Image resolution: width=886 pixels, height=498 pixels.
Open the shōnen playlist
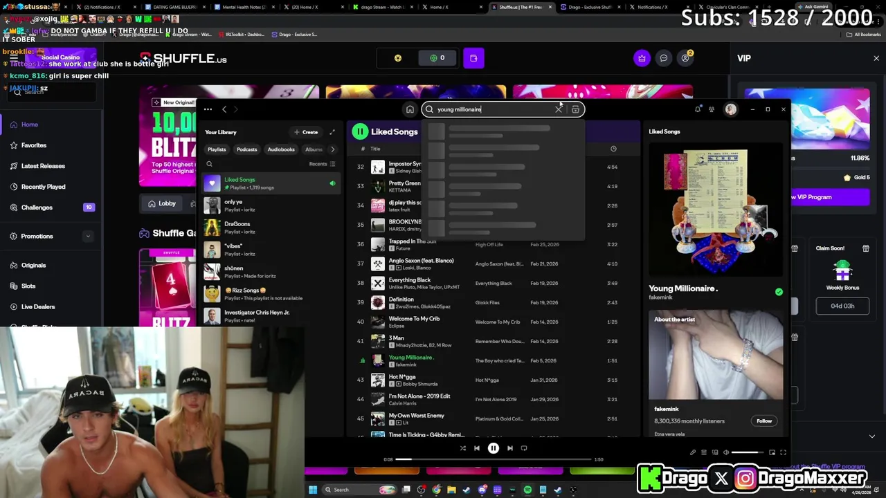coord(272,272)
